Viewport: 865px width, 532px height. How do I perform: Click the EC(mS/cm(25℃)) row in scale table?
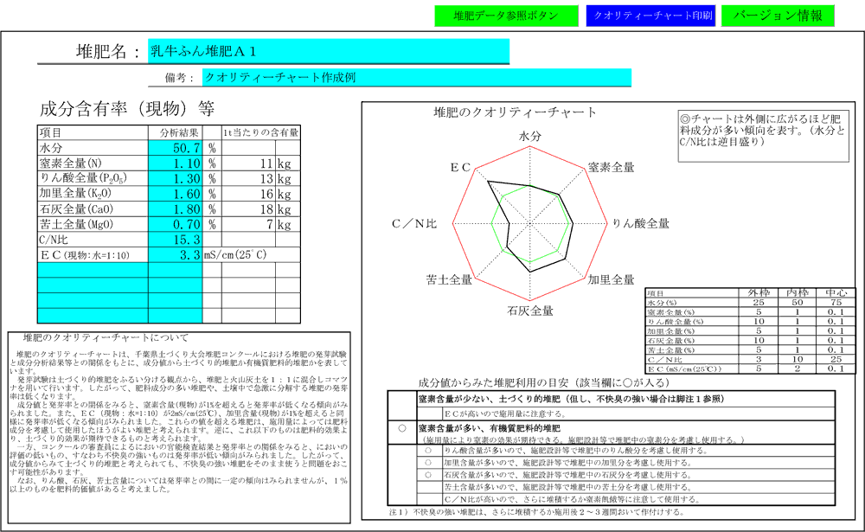[x=750, y=369]
